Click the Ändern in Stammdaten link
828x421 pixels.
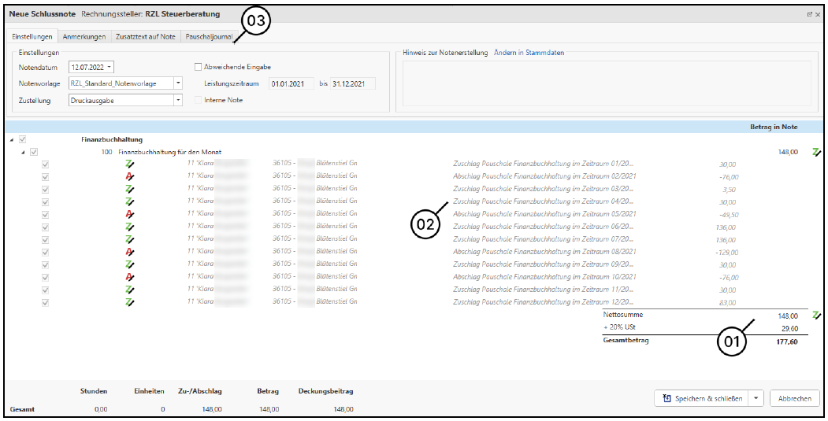[x=529, y=53]
